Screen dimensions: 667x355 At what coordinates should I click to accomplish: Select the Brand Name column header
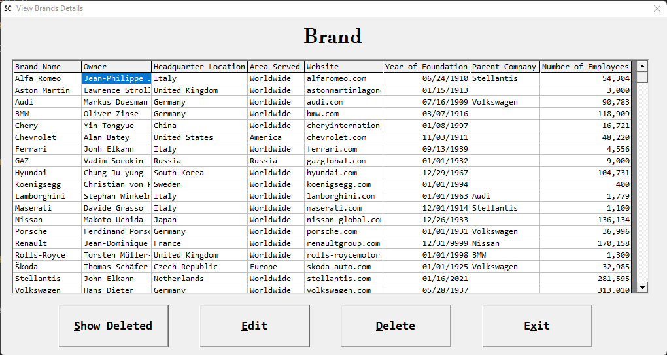47,67
